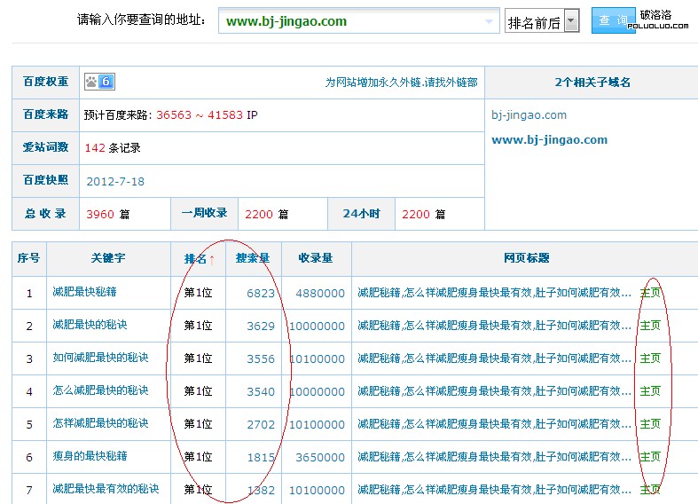Click the 主页 link in row 1

pyautogui.click(x=650, y=292)
